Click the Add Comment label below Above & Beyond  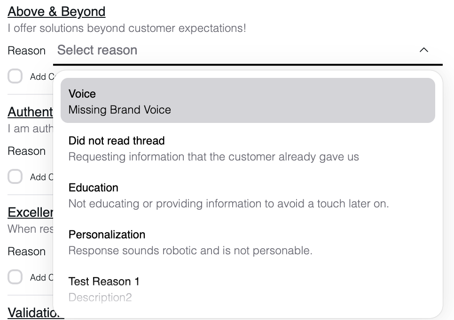(41, 76)
